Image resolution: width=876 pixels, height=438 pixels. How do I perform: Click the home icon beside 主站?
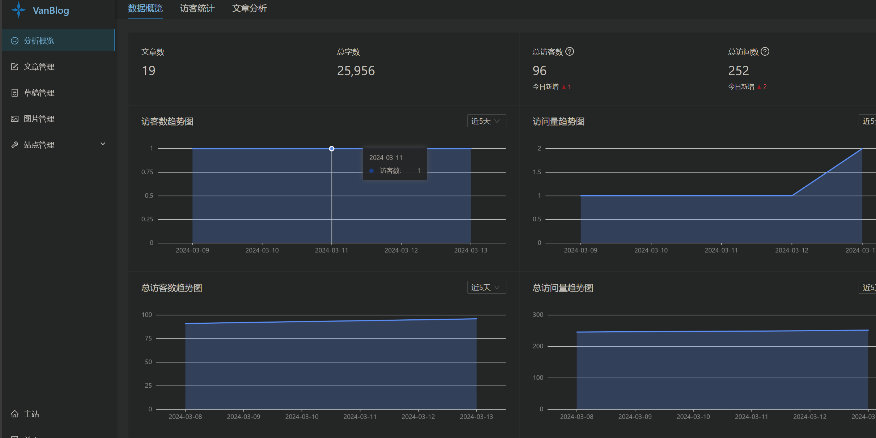[x=14, y=413]
